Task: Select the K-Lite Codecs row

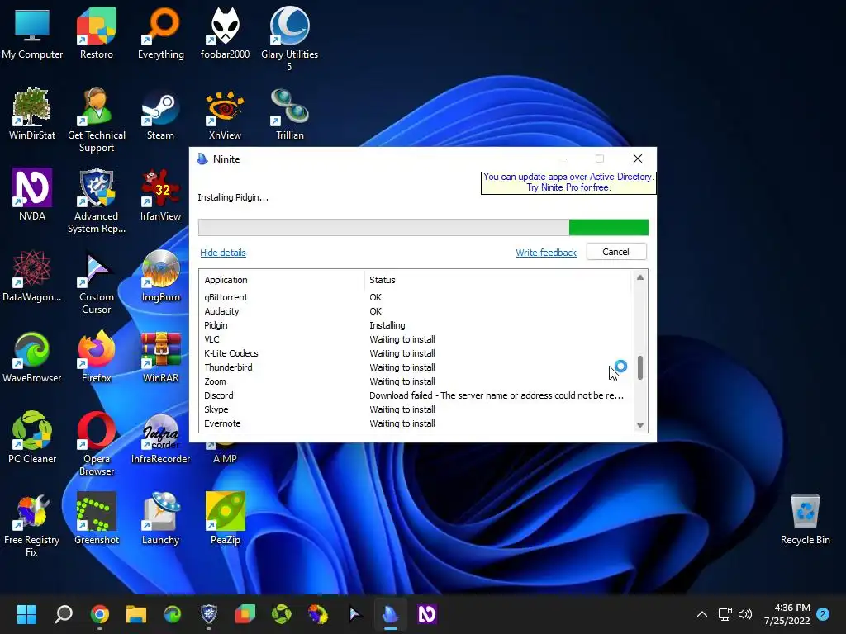Action: (416, 353)
